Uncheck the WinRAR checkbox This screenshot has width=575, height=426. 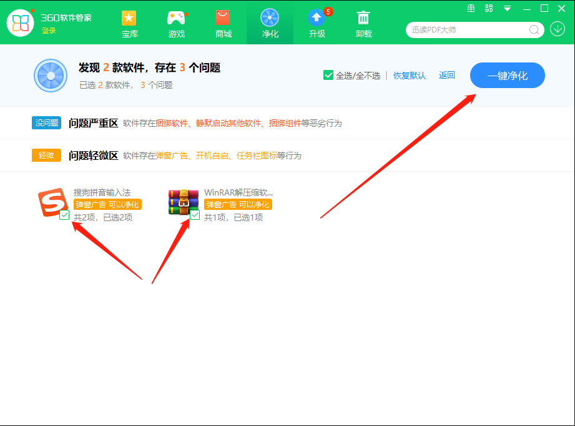(195, 215)
